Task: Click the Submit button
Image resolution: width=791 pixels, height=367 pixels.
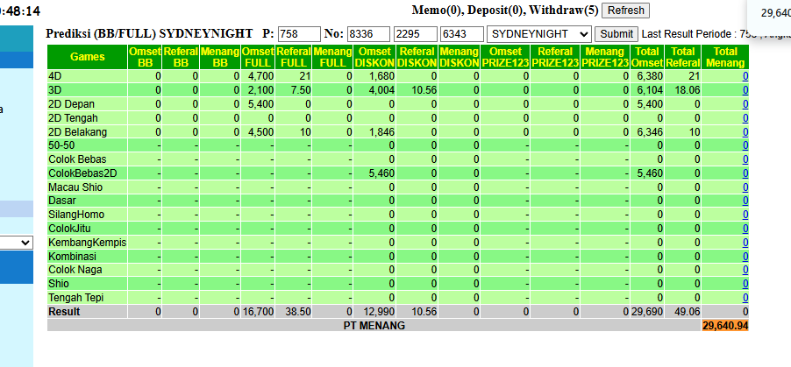Action: tap(616, 34)
